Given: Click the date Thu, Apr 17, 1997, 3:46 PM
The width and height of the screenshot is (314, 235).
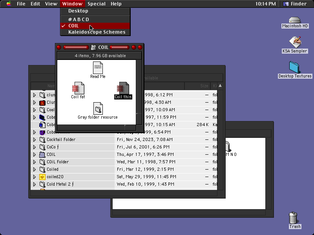Looking at the screenshot, I should [x=145, y=154].
